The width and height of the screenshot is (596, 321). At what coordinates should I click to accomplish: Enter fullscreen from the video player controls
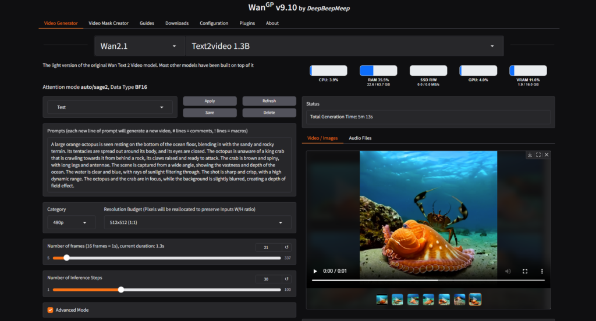(525, 271)
